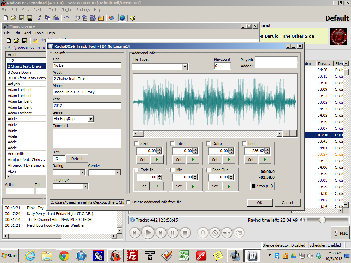Open the View menu in RadioBOSS
The height and width of the screenshot is (263, 351).
(25, 10)
